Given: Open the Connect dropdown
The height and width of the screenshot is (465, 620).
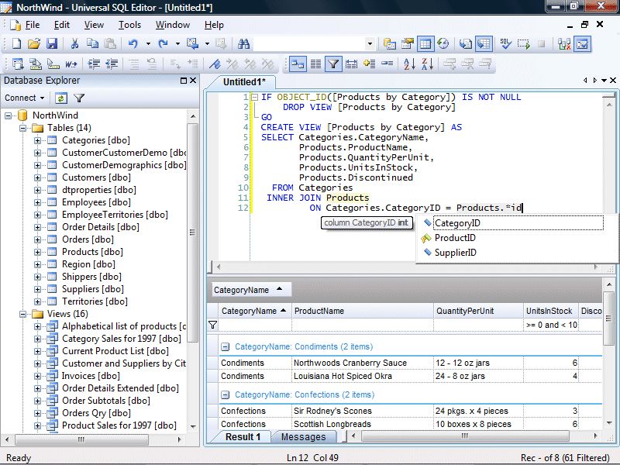Looking at the screenshot, I should coord(24,98).
